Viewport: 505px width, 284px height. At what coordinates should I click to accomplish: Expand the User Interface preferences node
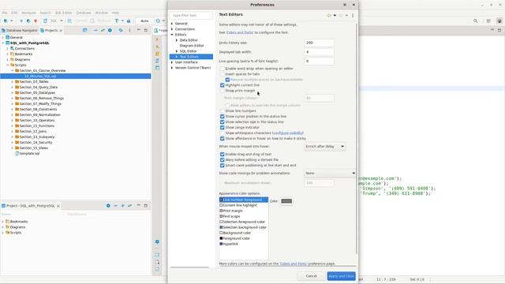point(172,62)
